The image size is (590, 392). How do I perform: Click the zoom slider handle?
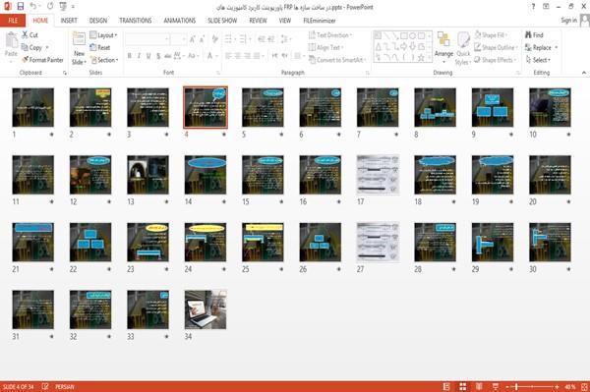pyautogui.click(x=516, y=386)
